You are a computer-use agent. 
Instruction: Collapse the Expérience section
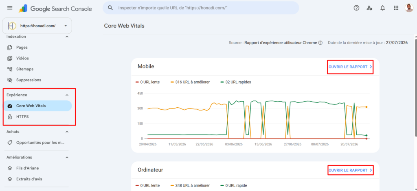(67, 95)
